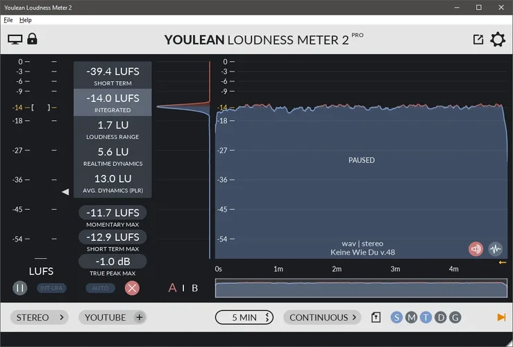Click the Keine Wie Du v.48 file name

coord(362,253)
